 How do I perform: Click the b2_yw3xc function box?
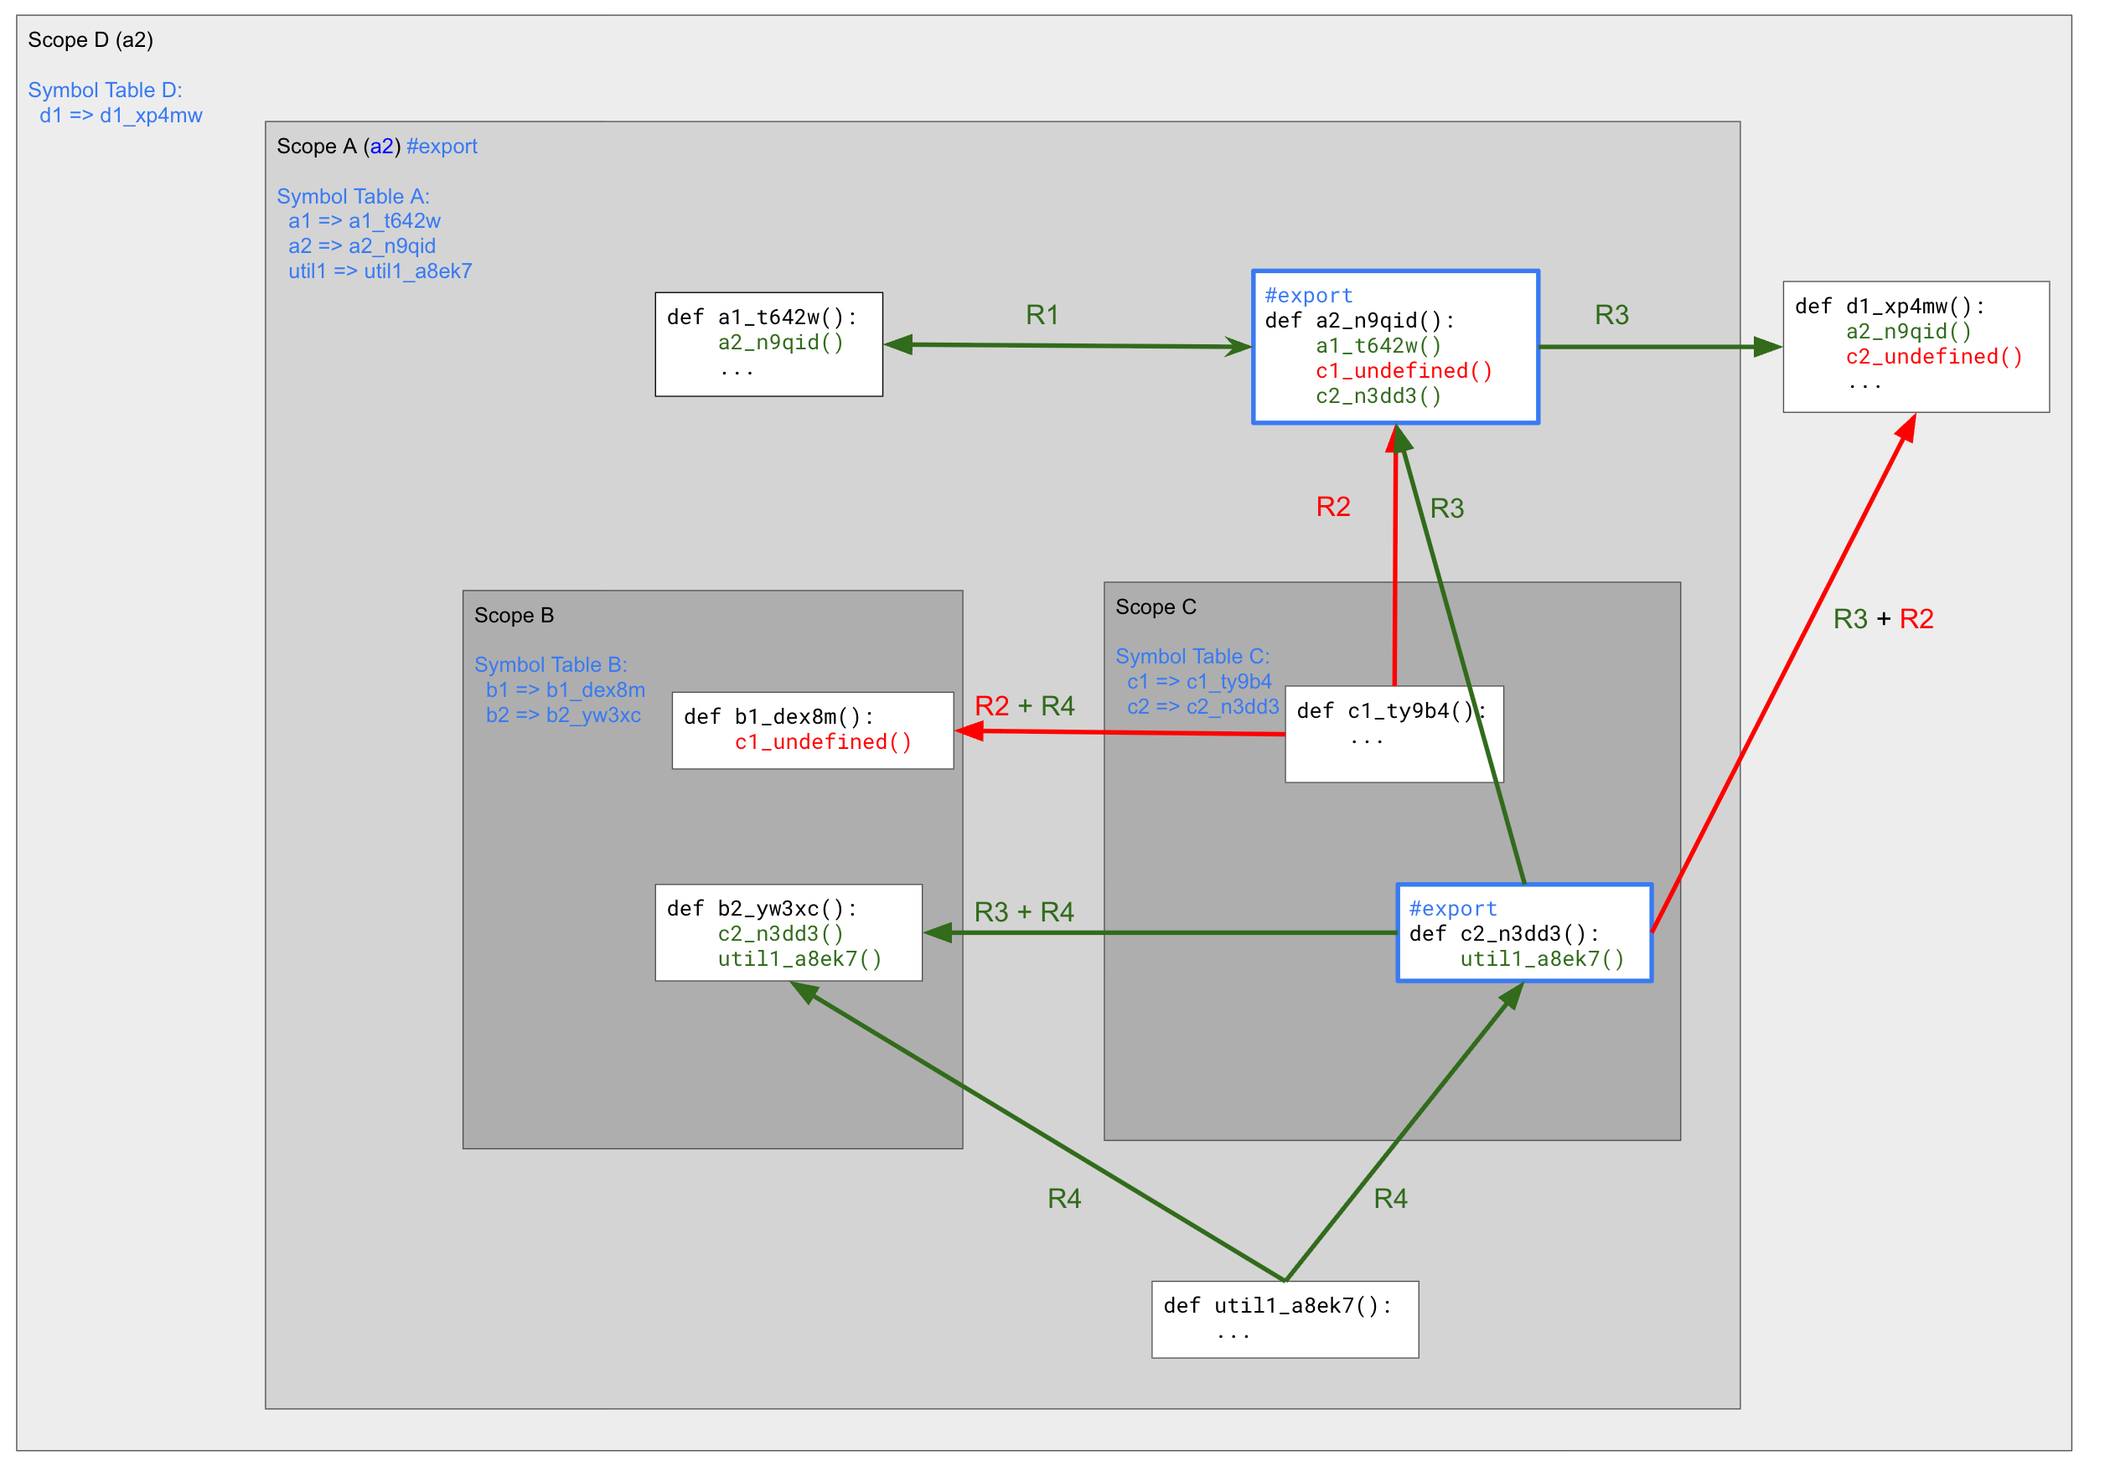point(788,932)
